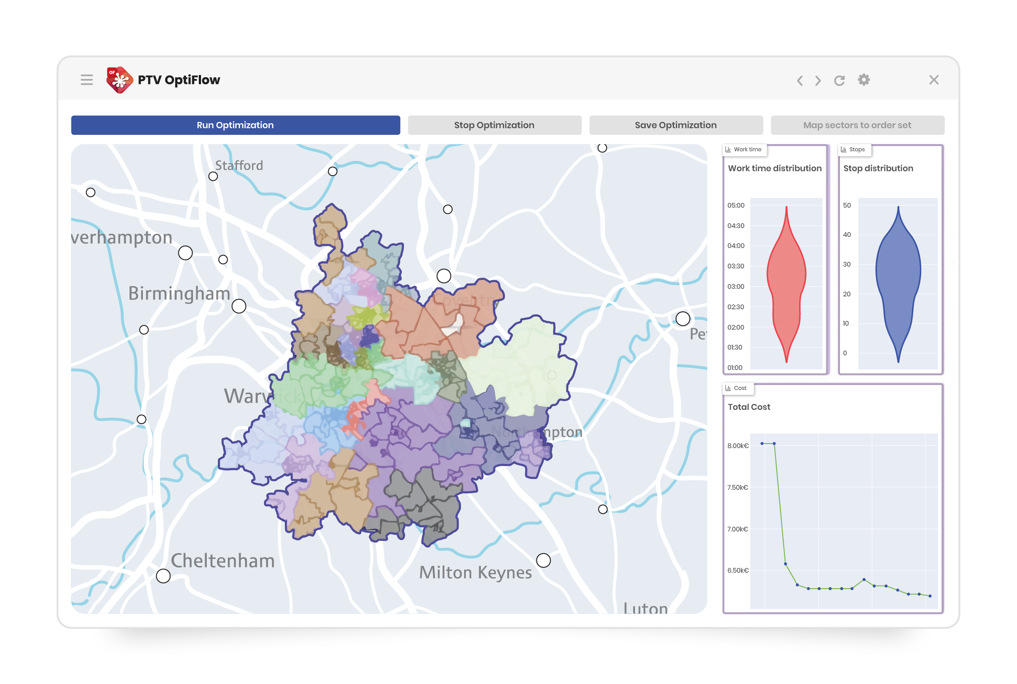
Task: Reload with the refresh icon
Action: pos(840,80)
